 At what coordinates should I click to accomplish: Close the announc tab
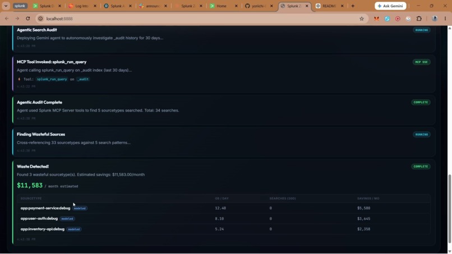pyautogui.click(x=165, y=6)
